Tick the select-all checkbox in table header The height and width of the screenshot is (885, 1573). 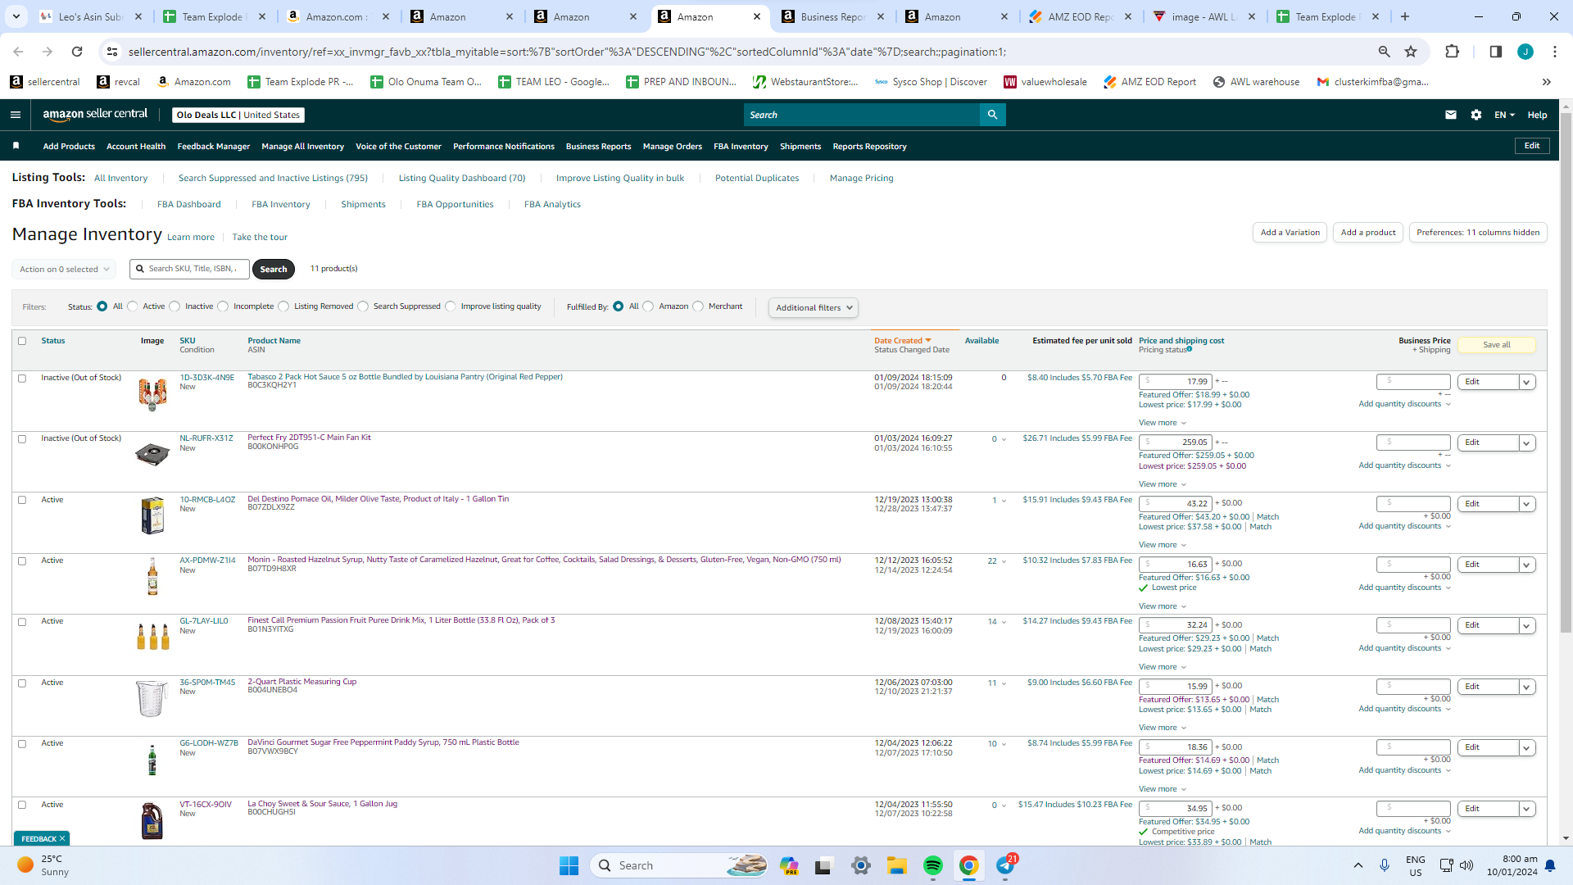coord(22,341)
